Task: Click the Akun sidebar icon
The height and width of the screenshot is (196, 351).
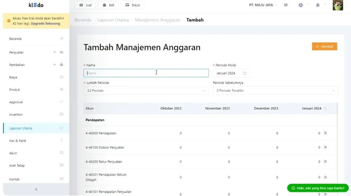Action: click(61, 153)
